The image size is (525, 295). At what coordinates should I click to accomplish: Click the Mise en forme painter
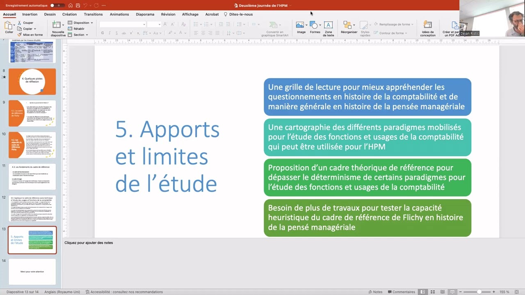click(x=30, y=35)
